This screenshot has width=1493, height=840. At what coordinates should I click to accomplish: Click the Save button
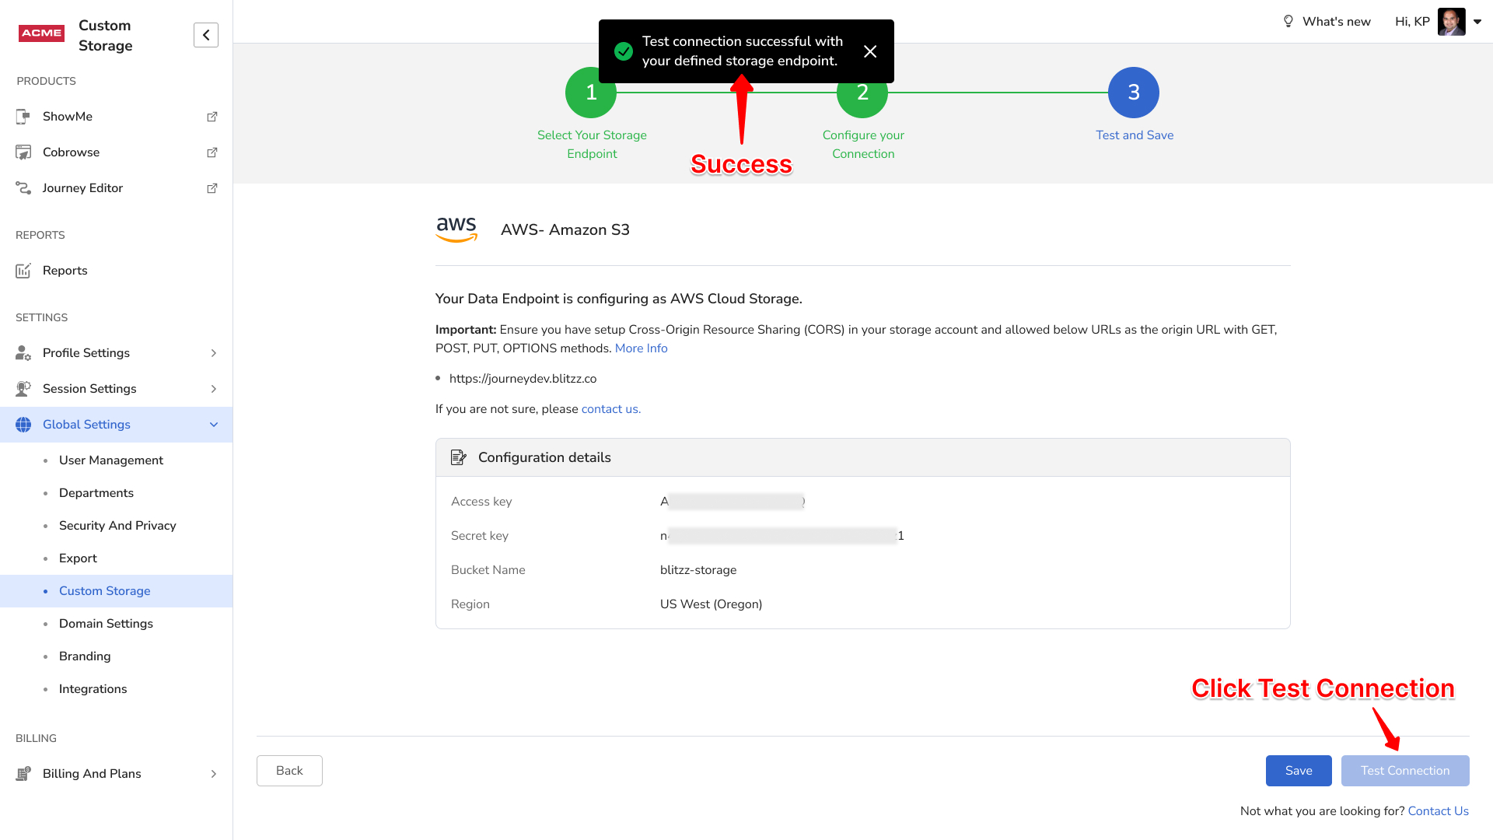[x=1298, y=771]
